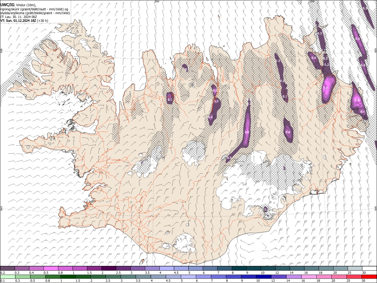This screenshot has height=283, width=377.
Task: Click the "64N" latitude label on right edge
Action: [x=376, y=208]
